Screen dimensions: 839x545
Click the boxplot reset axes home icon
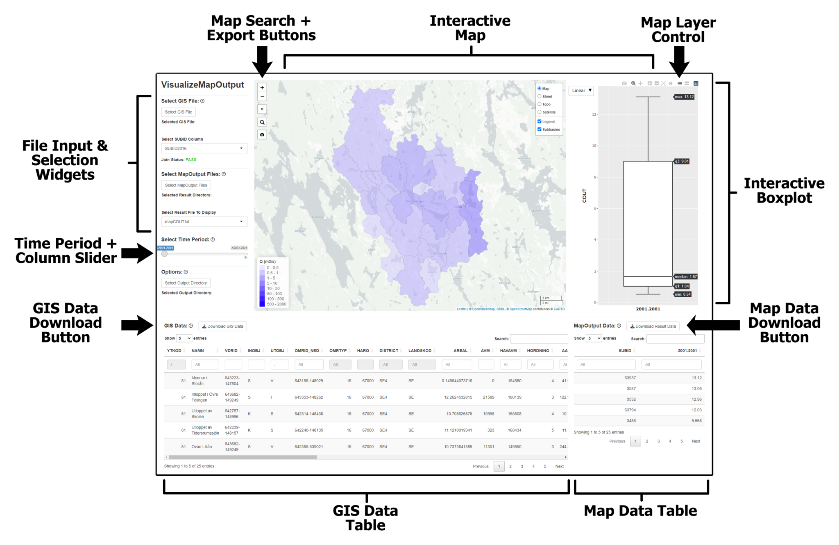tap(671, 83)
